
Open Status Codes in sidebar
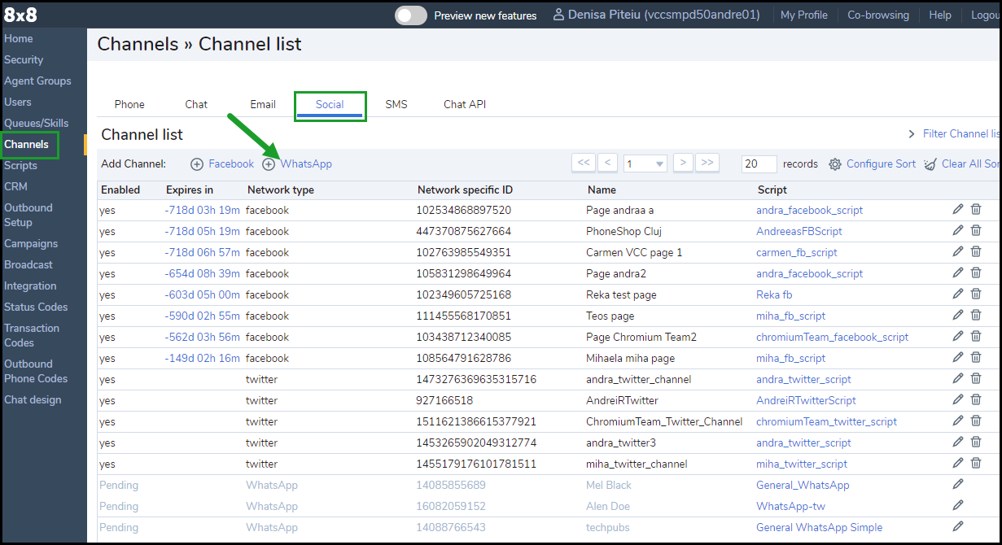pos(36,307)
